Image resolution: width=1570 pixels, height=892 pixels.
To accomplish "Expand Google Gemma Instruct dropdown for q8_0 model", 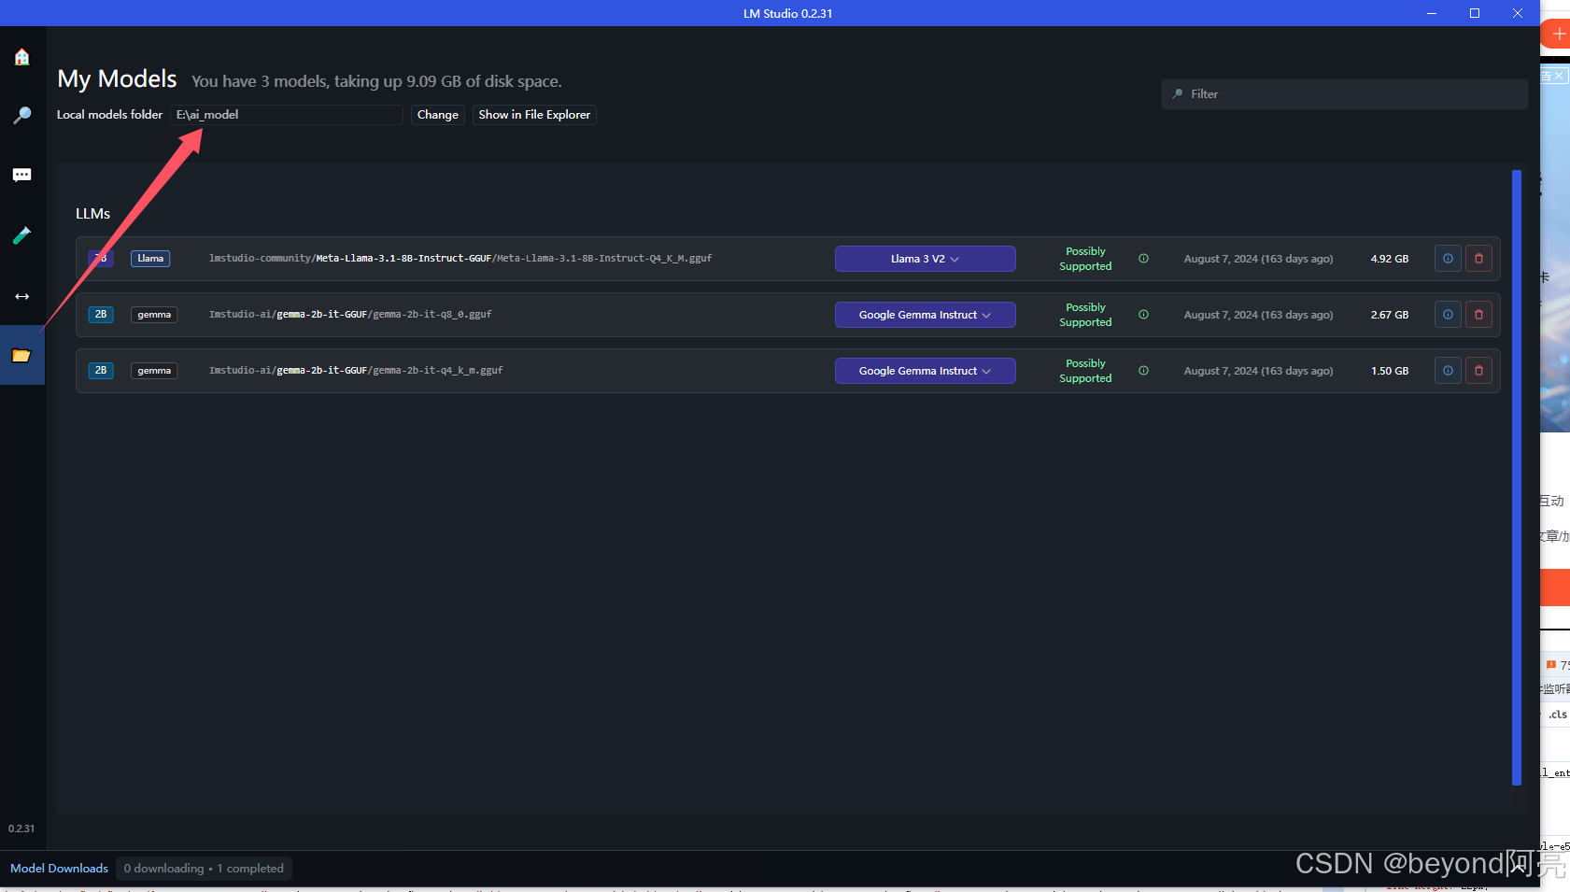I will pyautogui.click(x=925, y=315).
